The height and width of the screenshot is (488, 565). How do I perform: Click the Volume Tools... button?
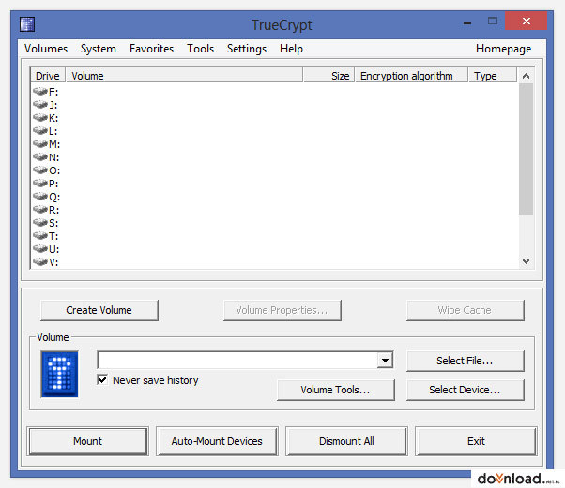tap(336, 390)
